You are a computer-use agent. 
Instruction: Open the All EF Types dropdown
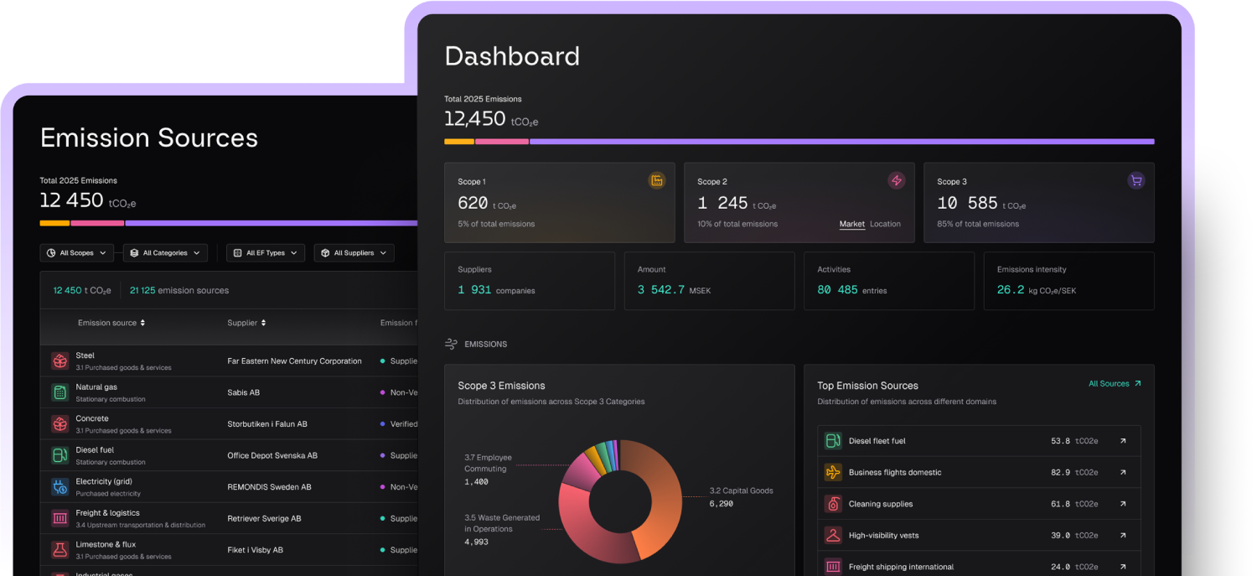point(266,252)
